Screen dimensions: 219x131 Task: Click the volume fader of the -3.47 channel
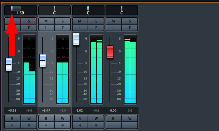pyautogui.click(x=43, y=60)
